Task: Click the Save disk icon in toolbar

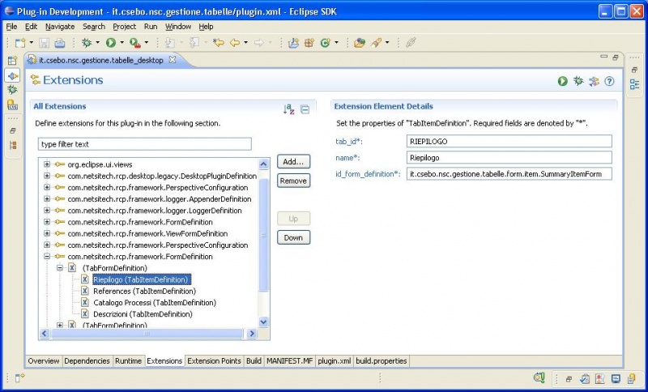Action: pos(45,42)
